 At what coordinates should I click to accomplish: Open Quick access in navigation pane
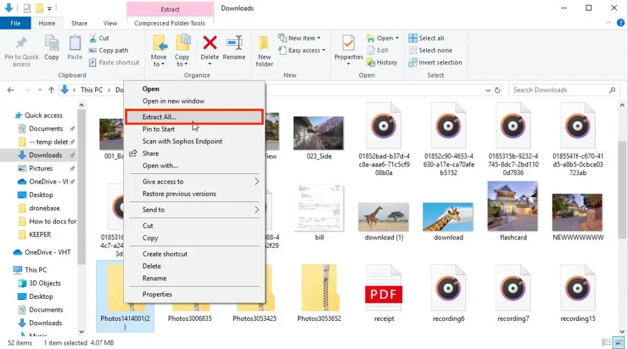(44, 115)
